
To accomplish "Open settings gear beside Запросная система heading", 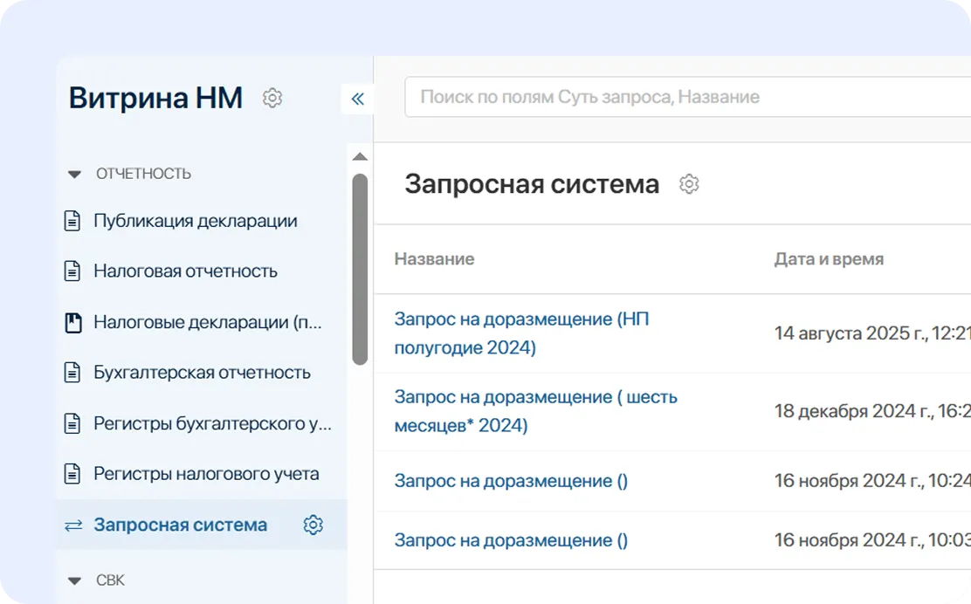I will point(689,183).
